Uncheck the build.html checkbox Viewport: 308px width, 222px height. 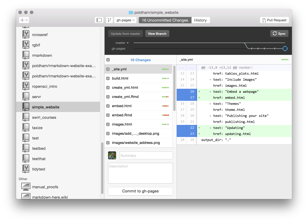108,78
